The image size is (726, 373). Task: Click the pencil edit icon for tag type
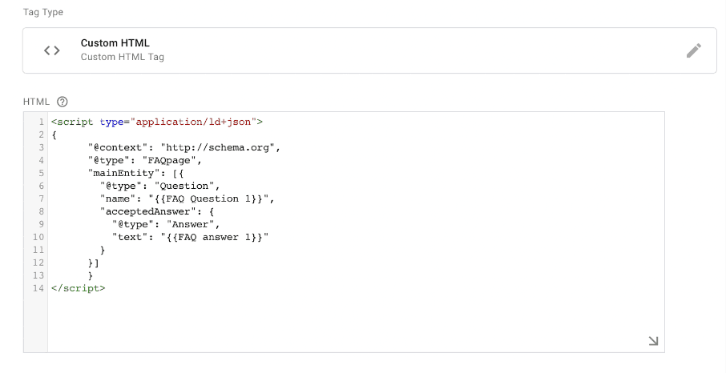click(694, 50)
